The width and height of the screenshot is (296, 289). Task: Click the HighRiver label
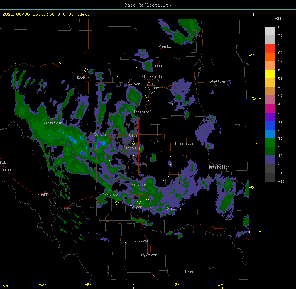pyautogui.click(x=148, y=255)
